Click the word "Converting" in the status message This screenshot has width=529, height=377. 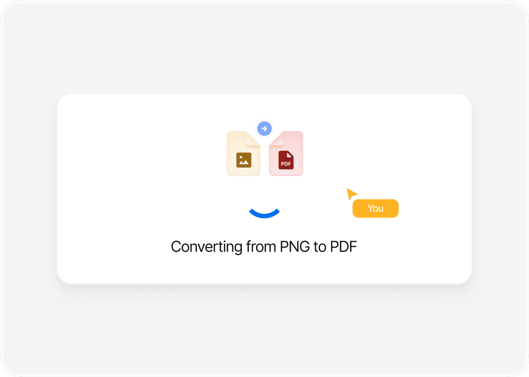206,247
